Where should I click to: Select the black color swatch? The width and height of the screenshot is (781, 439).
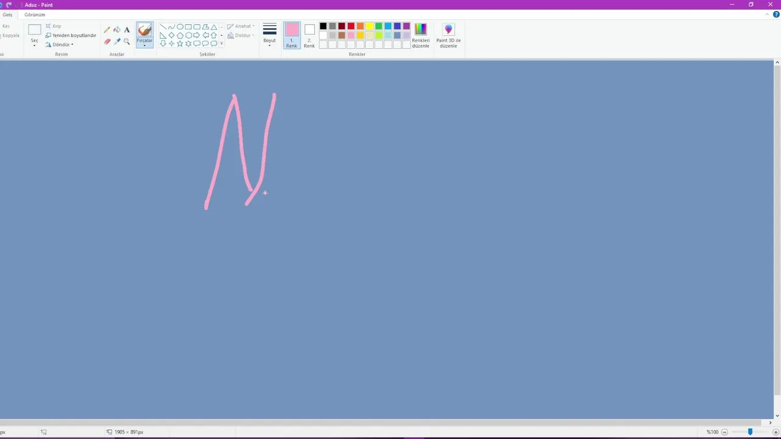[x=323, y=26]
